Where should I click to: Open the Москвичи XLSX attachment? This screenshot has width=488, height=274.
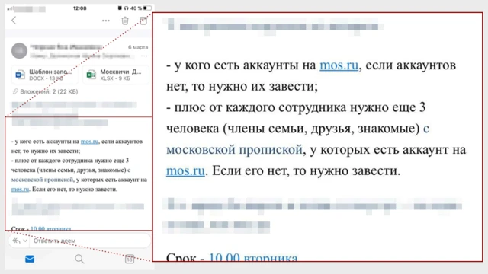pos(116,75)
